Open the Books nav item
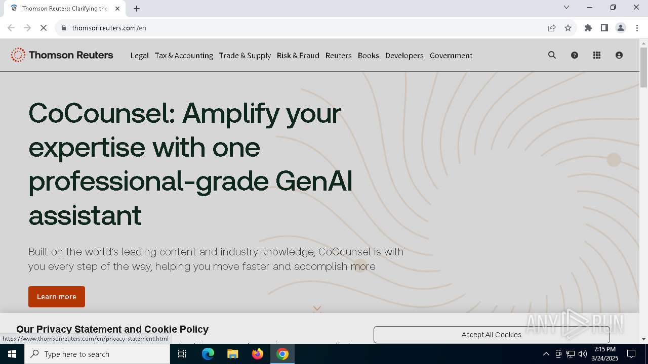Image resolution: width=648 pixels, height=364 pixels. point(368,56)
